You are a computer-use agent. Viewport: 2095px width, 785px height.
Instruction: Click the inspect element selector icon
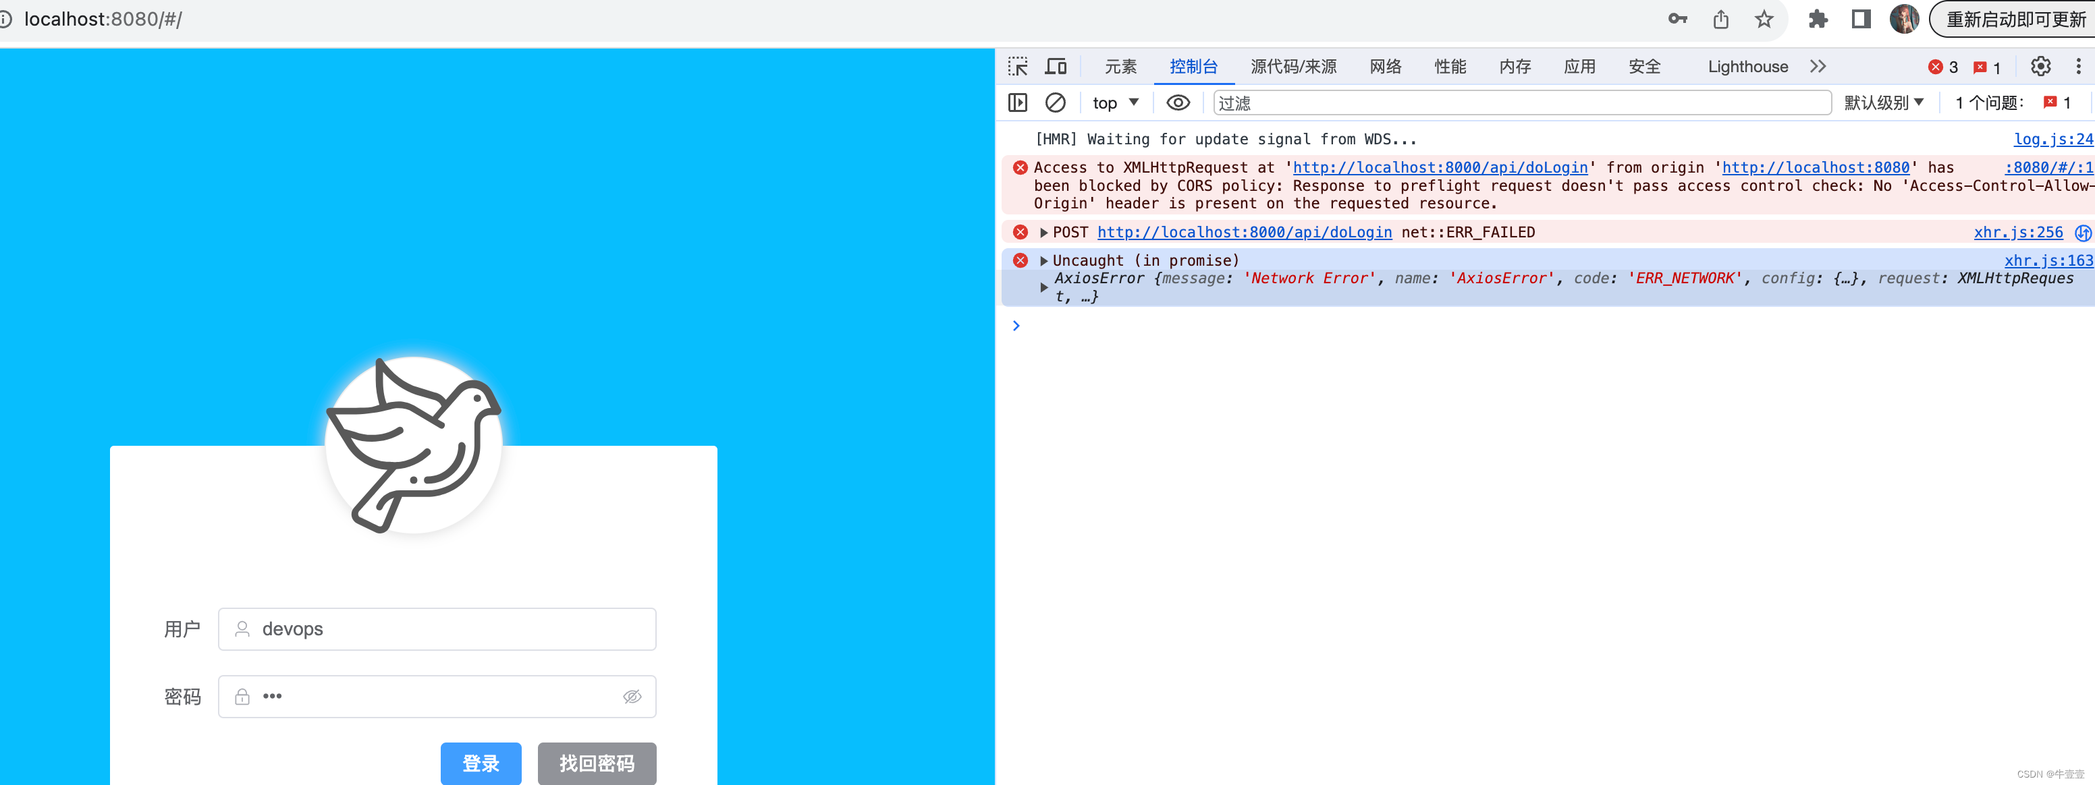pos(1017,67)
